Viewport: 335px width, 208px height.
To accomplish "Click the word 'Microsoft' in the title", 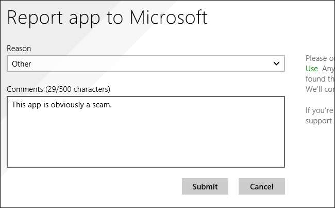I will pos(168,17).
